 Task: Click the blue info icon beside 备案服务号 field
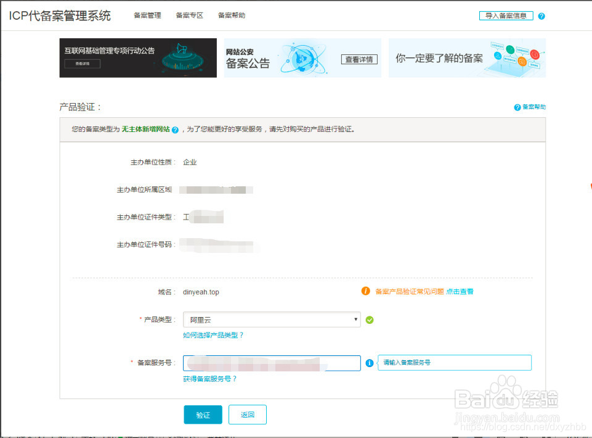click(369, 363)
